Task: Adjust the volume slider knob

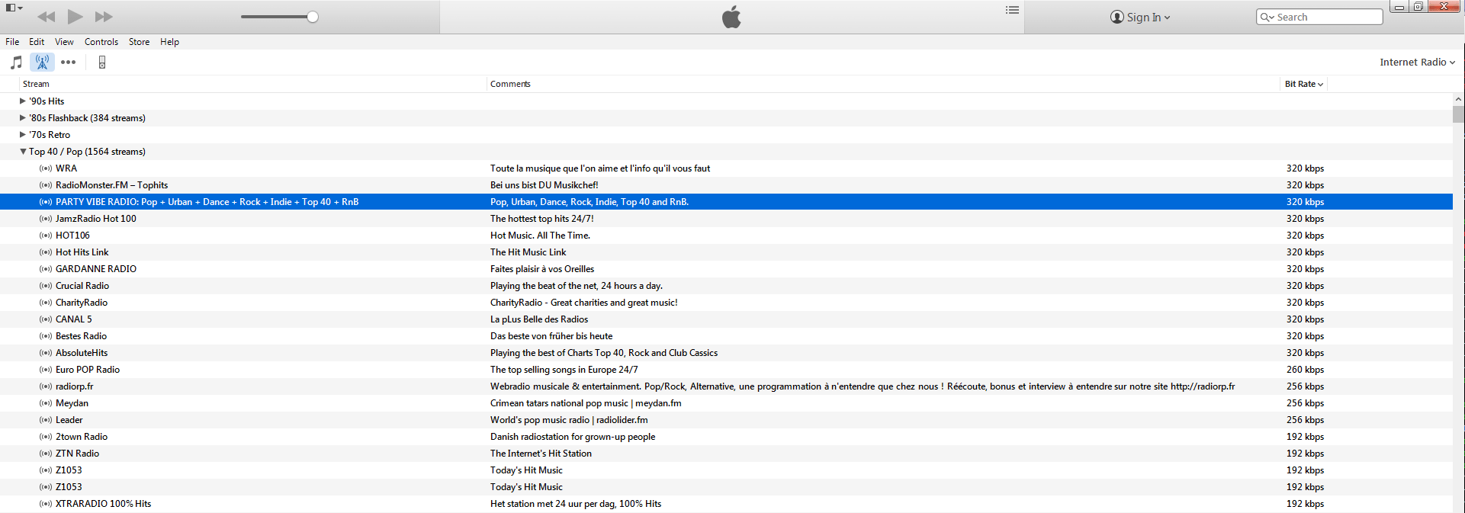Action: [x=313, y=17]
